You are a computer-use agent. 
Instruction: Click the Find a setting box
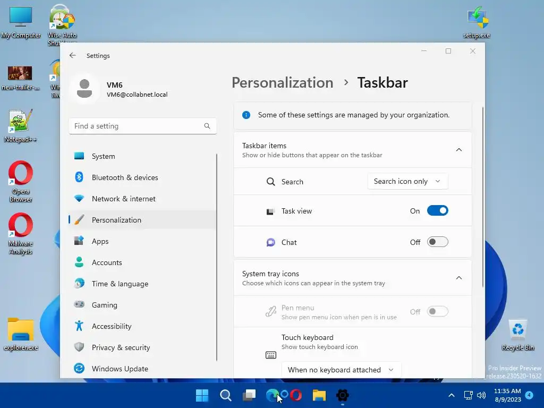pyautogui.click(x=142, y=126)
